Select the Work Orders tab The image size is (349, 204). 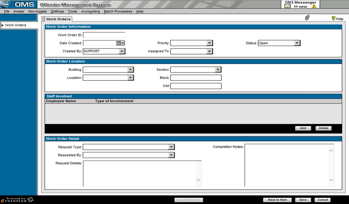coord(58,19)
